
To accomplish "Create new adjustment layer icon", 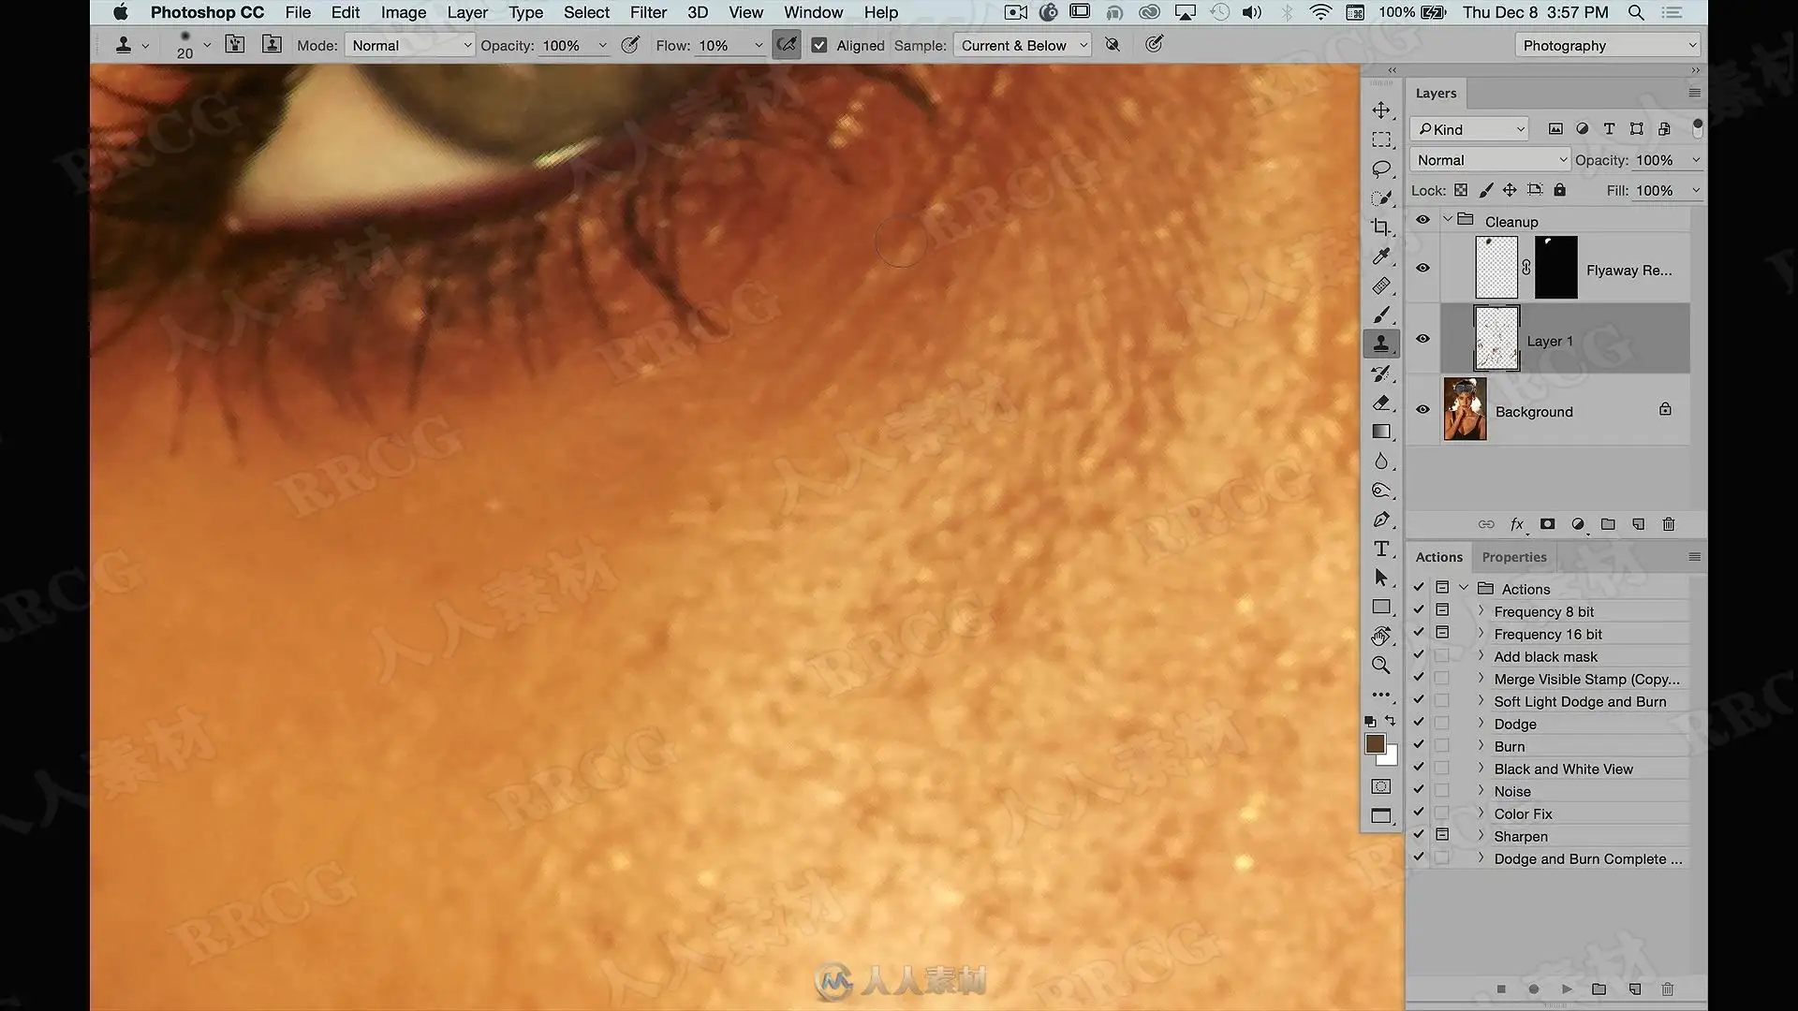I will point(1578,524).
